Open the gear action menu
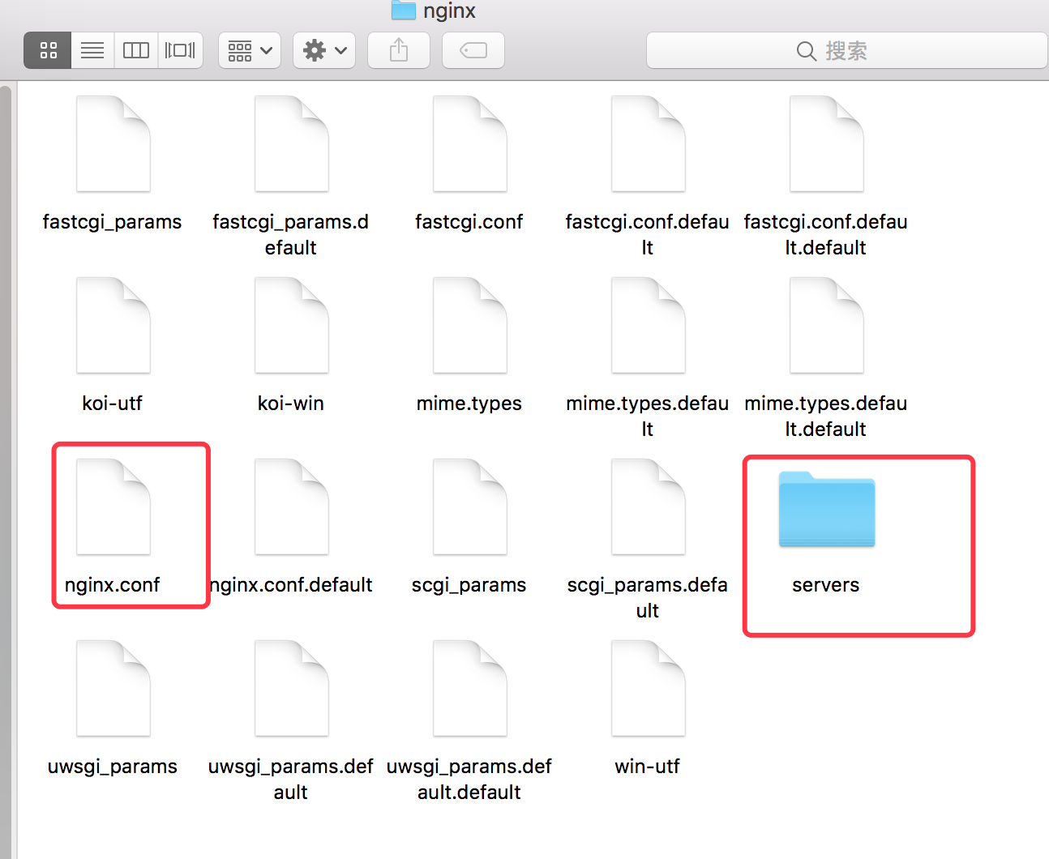 click(324, 50)
